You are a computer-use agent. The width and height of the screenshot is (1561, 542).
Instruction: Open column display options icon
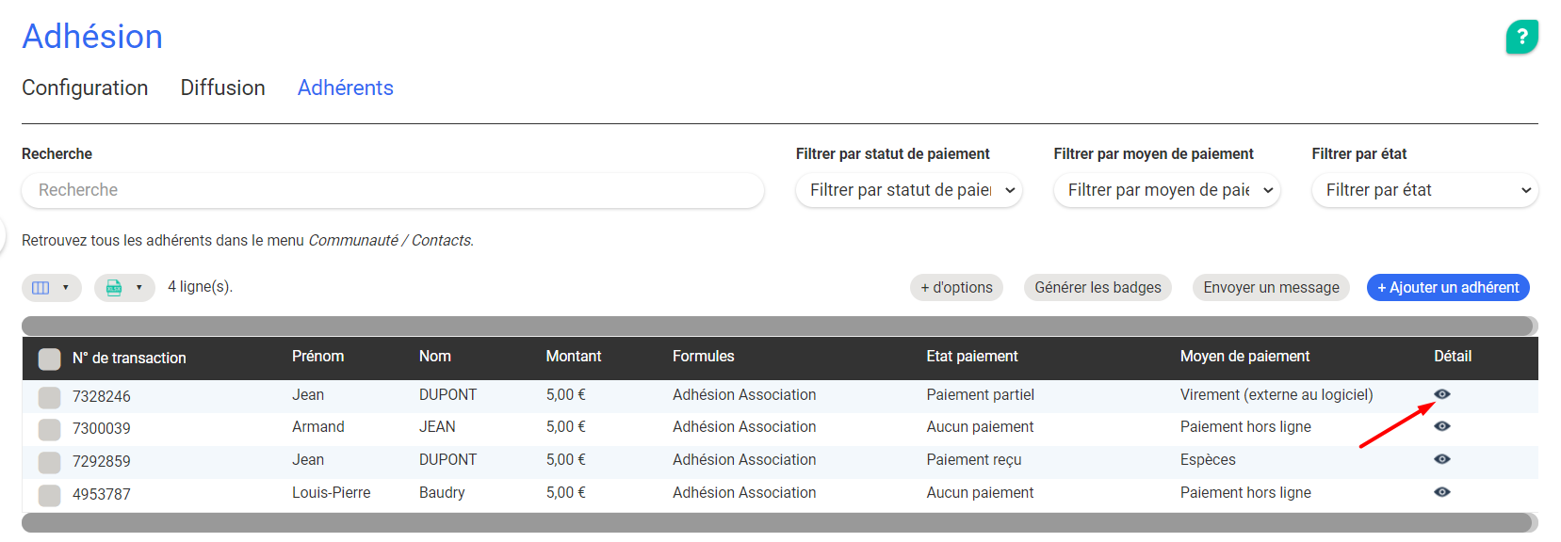(x=41, y=288)
